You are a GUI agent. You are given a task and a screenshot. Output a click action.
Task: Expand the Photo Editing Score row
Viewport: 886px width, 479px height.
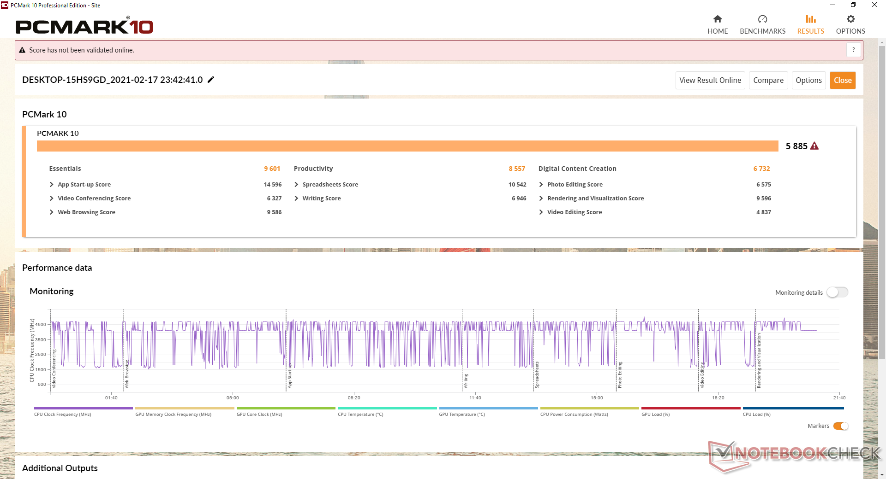coord(541,185)
